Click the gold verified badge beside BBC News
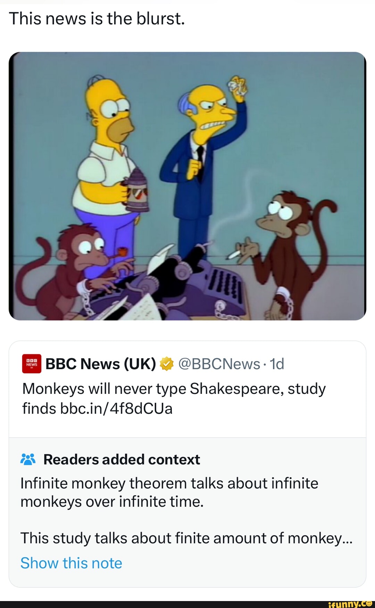The image size is (375, 608). 167,364
